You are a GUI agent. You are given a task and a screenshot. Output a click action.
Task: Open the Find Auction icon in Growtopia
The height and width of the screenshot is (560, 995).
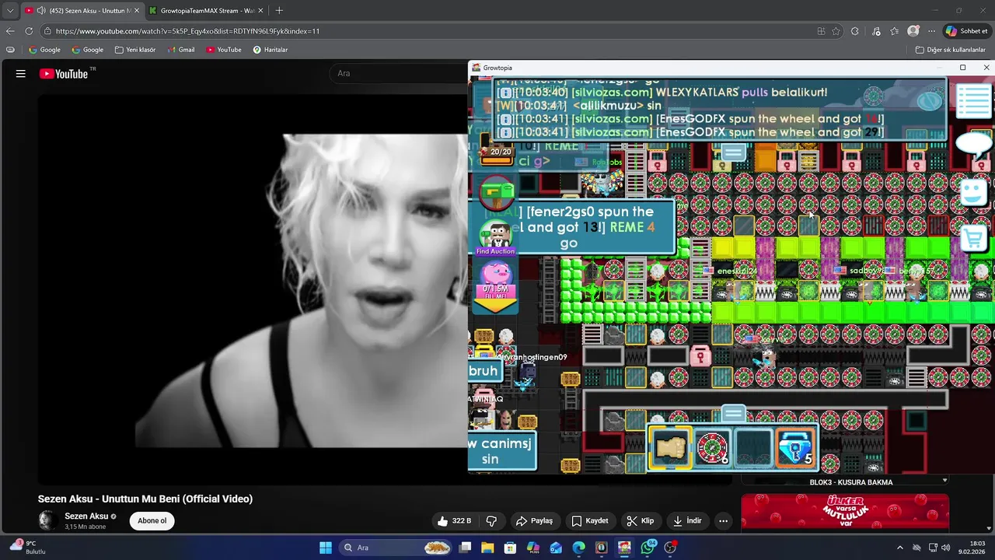(496, 239)
